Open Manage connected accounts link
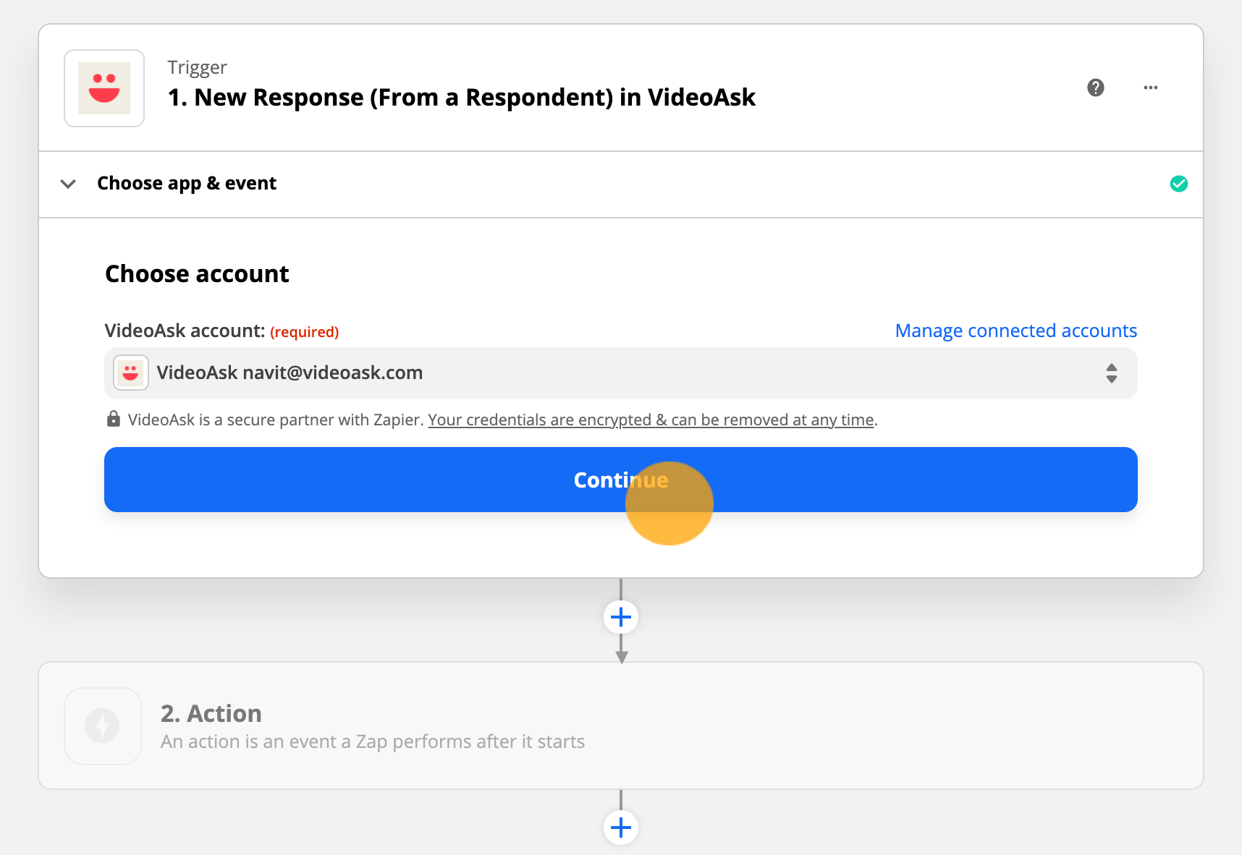 point(1016,331)
